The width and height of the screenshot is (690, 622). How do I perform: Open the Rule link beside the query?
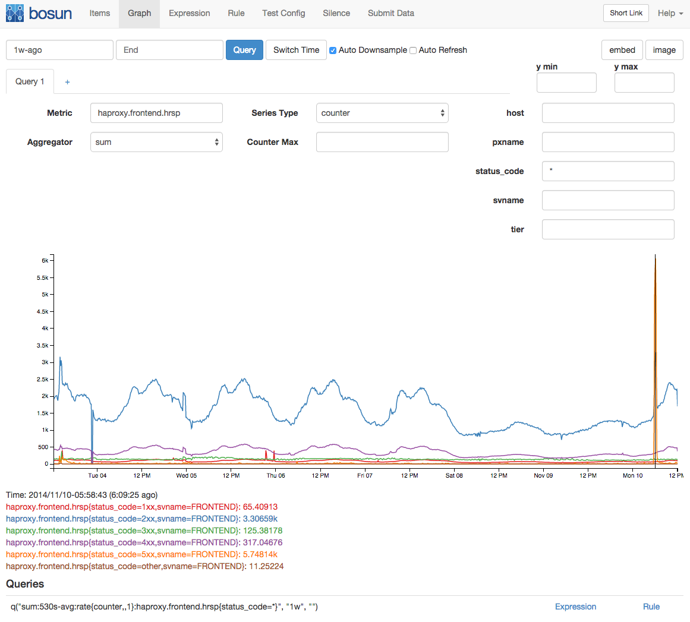[x=651, y=607]
